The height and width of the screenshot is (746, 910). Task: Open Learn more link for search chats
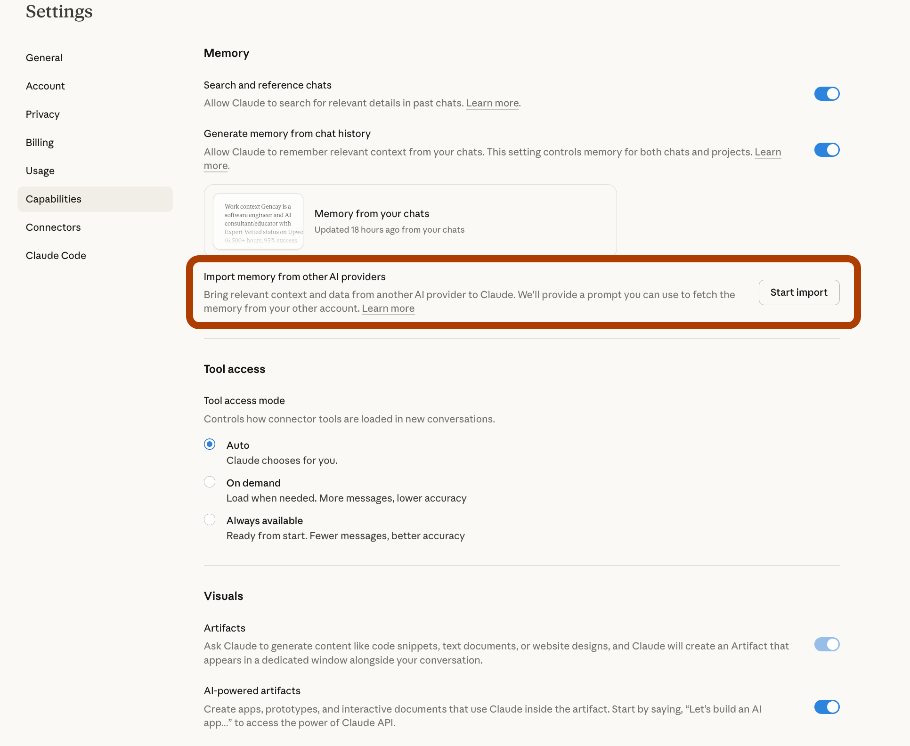[492, 103]
